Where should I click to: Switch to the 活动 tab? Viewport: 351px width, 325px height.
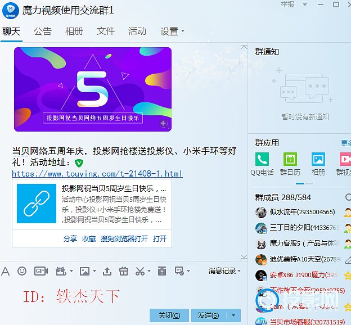click(137, 31)
